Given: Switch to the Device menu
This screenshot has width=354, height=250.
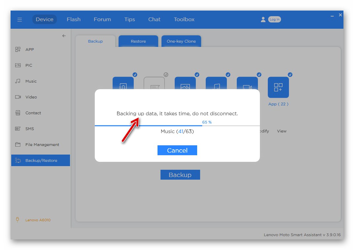Looking at the screenshot, I should [45, 19].
